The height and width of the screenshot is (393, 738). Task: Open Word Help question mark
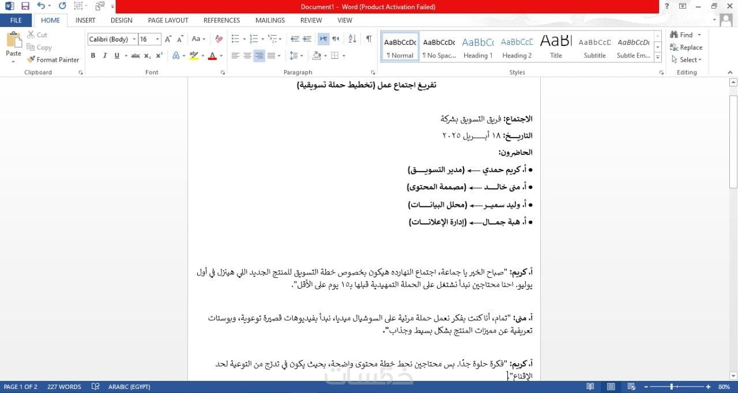[x=667, y=6]
